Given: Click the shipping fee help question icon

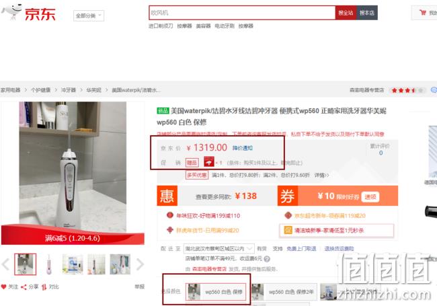Looking at the screenshot, I should (x=267, y=259).
